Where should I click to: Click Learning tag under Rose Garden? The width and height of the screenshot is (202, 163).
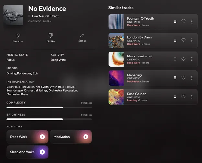pos(132,100)
